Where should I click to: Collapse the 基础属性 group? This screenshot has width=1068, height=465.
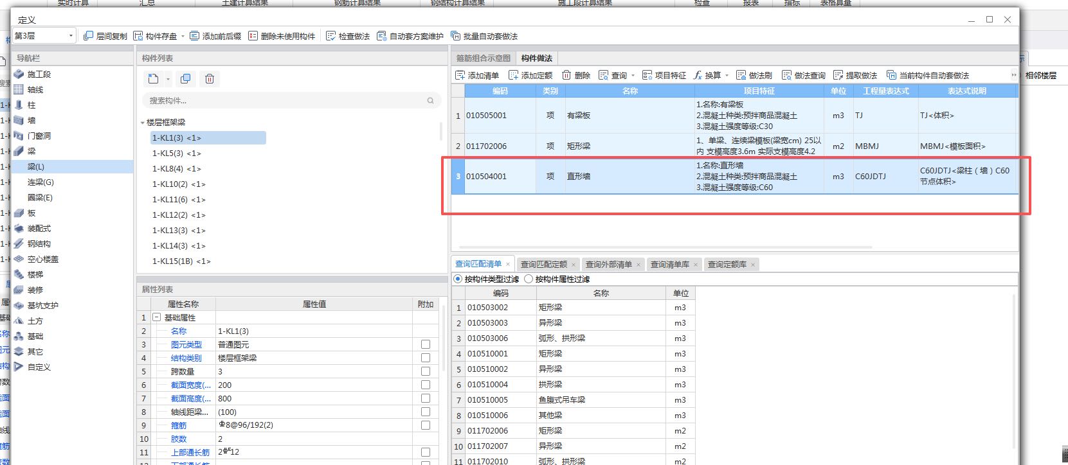(156, 318)
